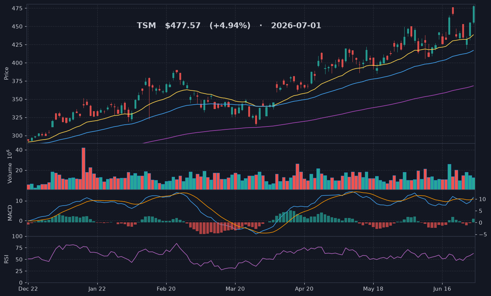Click the 5 tick on right MACD axis
This screenshot has height=296, width=491.
click(480, 211)
